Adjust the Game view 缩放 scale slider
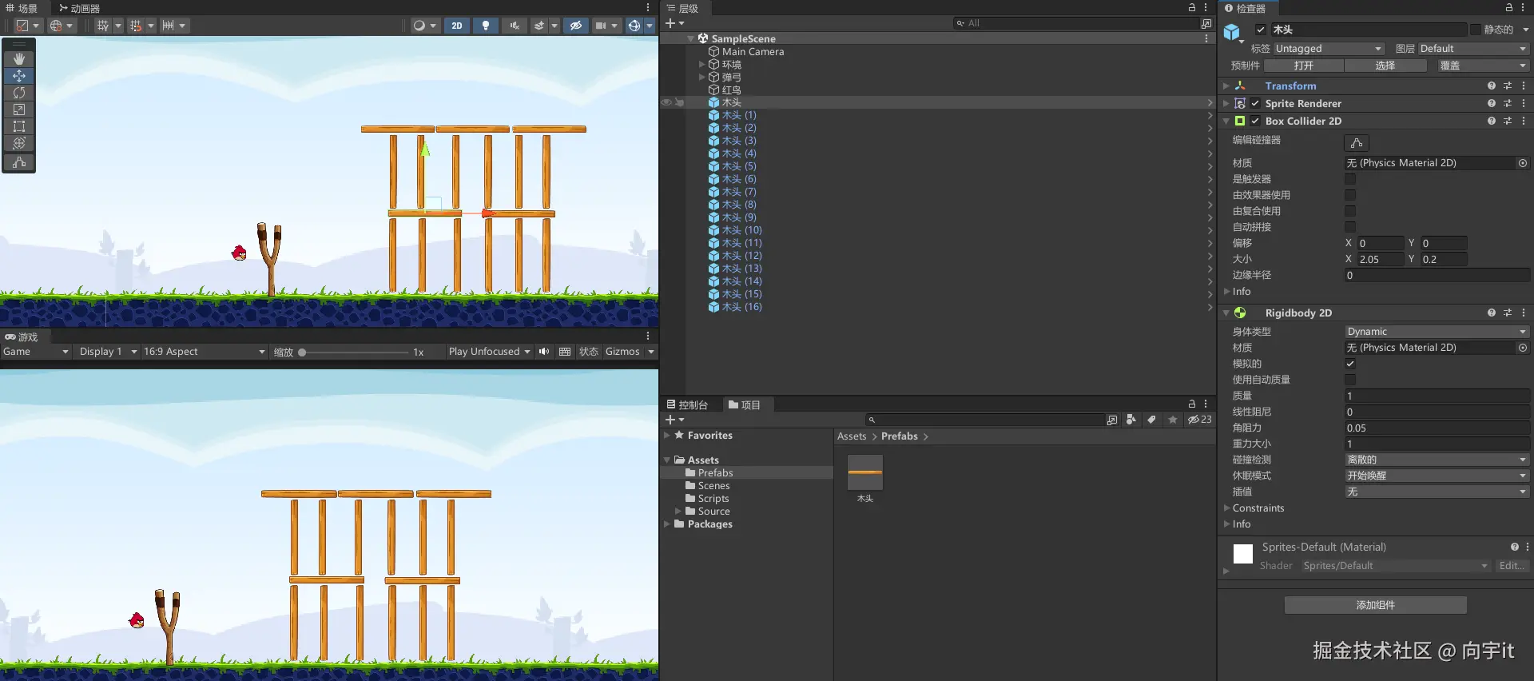Image resolution: width=1534 pixels, height=681 pixels. (353, 352)
